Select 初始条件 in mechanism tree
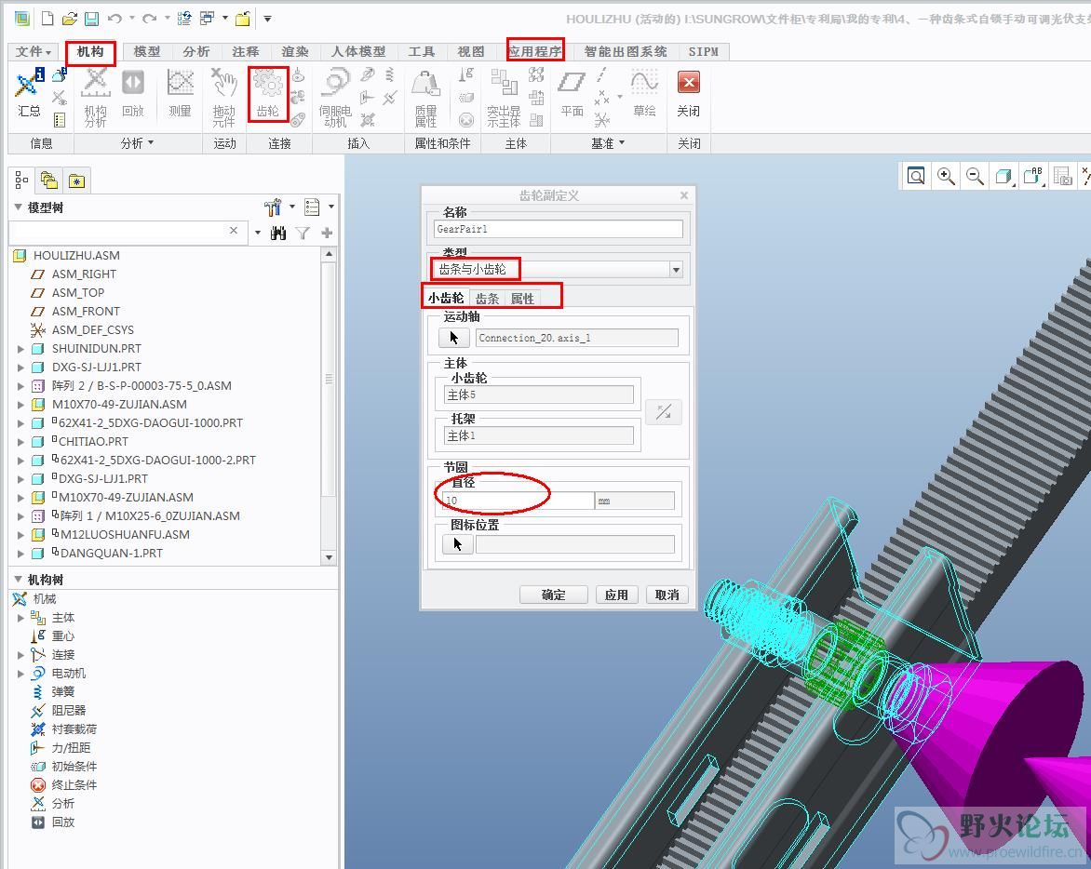The width and height of the screenshot is (1091, 869). [74, 766]
